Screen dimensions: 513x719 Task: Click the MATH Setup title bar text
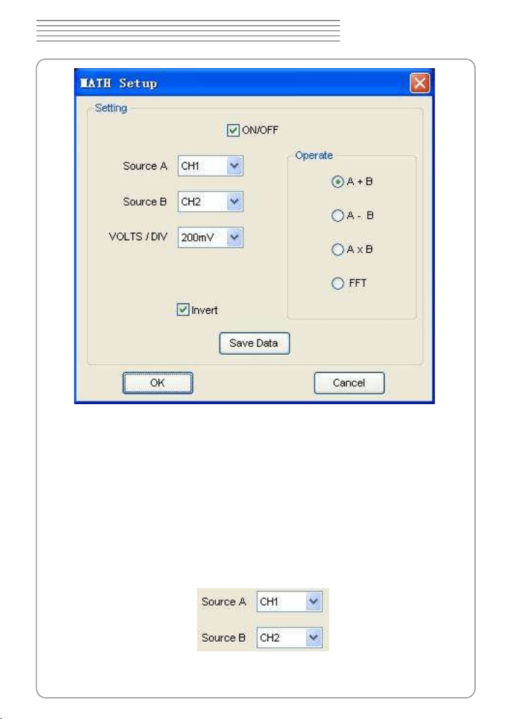(118, 83)
